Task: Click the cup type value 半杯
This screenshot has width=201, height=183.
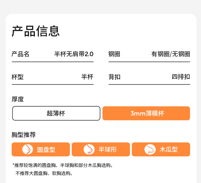Action: (x=87, y=77)
